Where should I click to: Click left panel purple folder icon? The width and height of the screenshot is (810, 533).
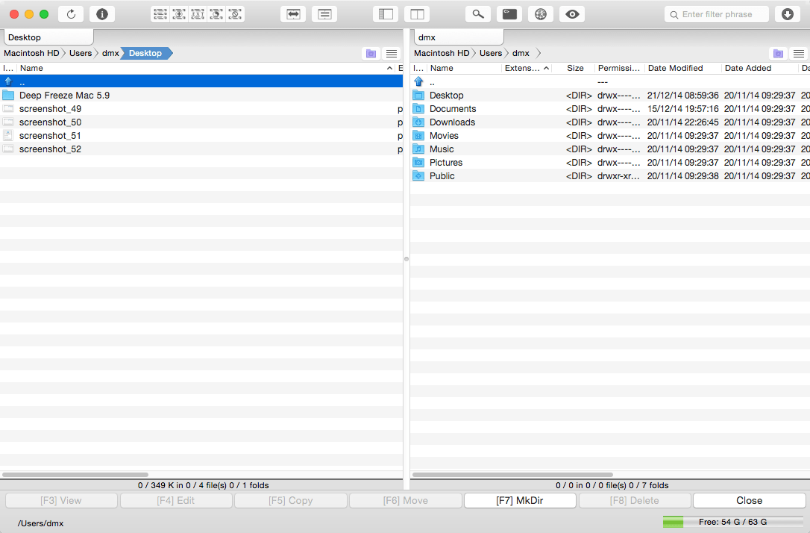[371, 53]
